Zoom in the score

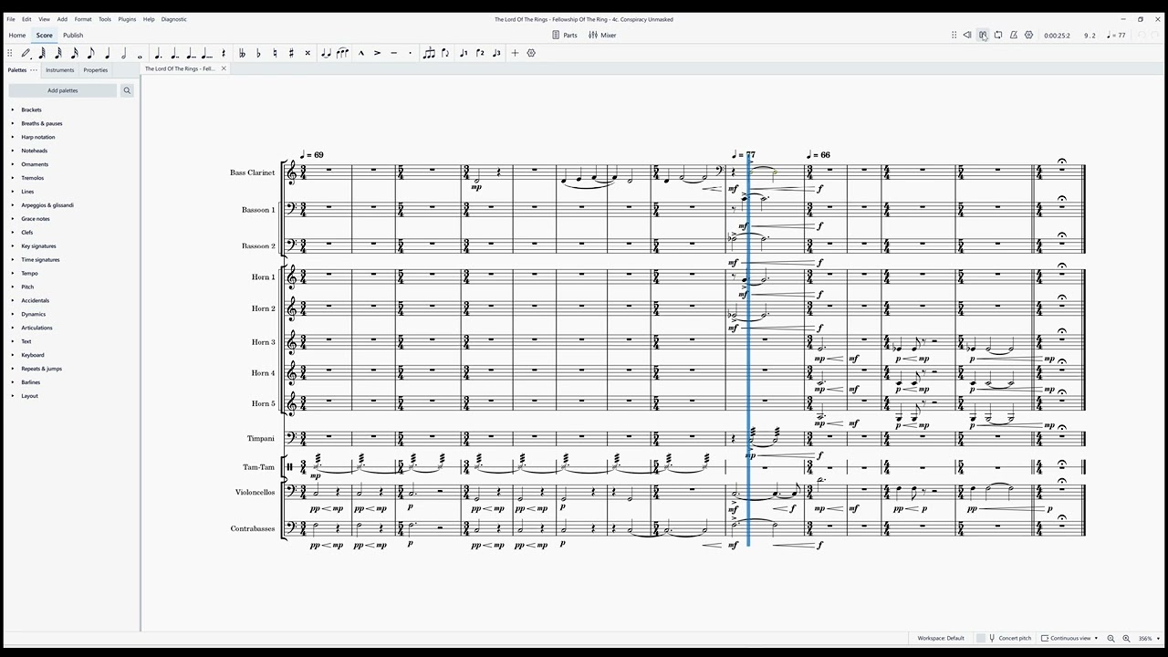point(1126,639)
